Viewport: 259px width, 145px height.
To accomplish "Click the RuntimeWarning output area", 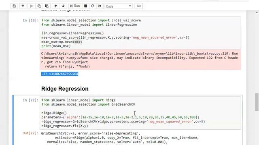I will click(140, 60).
